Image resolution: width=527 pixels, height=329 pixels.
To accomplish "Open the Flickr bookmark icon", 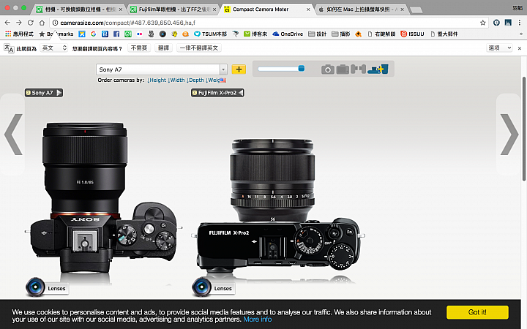I will [140, 34].
